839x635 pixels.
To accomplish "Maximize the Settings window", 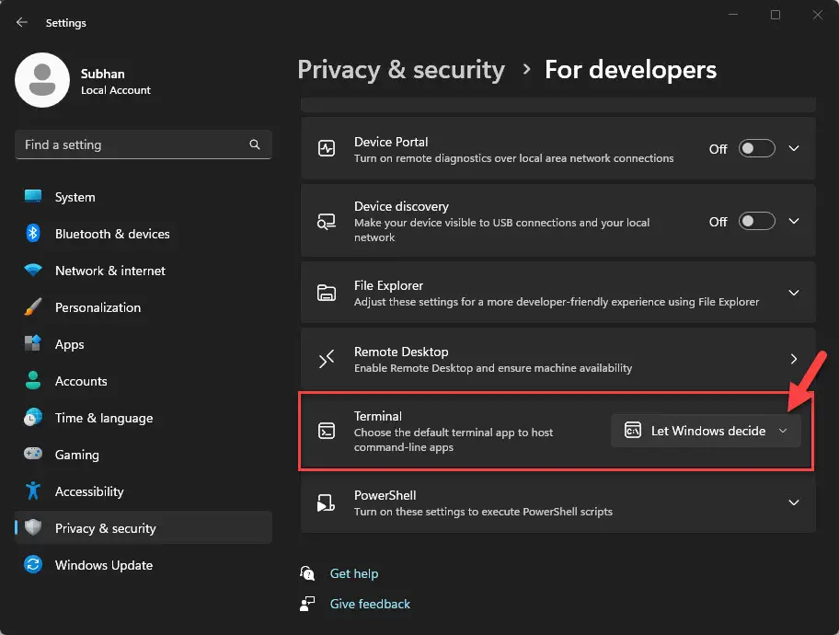I will tap(776, 15).
